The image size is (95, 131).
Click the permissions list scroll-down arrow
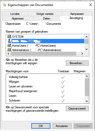pos(87,101)
